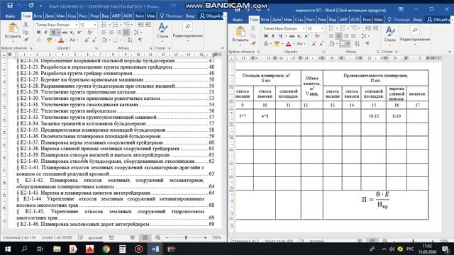Open Styles (Стили) in right Word window
The height and width of the screenshot is (255, 454).
point(389,35)
